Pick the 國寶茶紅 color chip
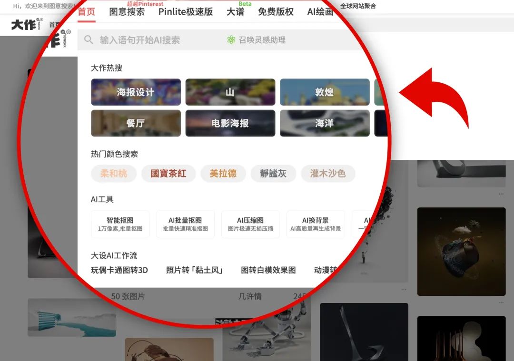 168,174
